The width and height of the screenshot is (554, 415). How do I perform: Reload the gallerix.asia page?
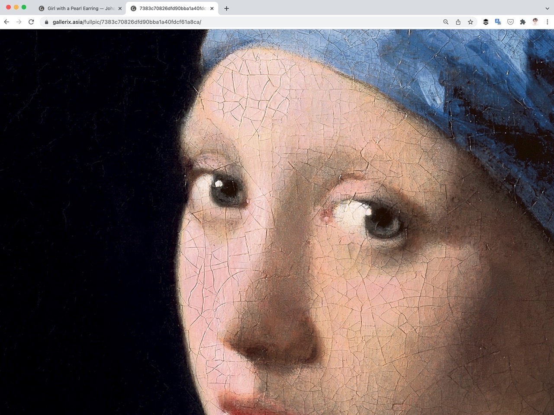point(31,22)
